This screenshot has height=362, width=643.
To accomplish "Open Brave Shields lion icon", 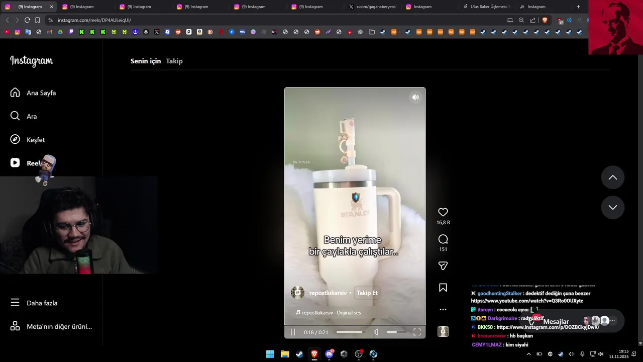I will coord(545,20).
